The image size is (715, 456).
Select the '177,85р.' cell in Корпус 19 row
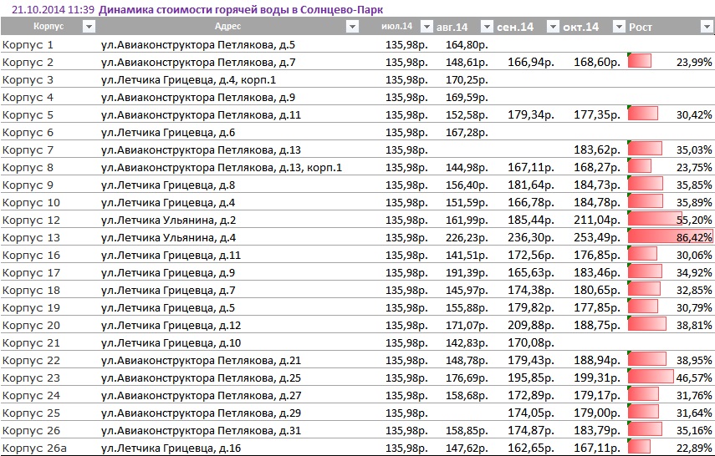(x=597, y=307)
